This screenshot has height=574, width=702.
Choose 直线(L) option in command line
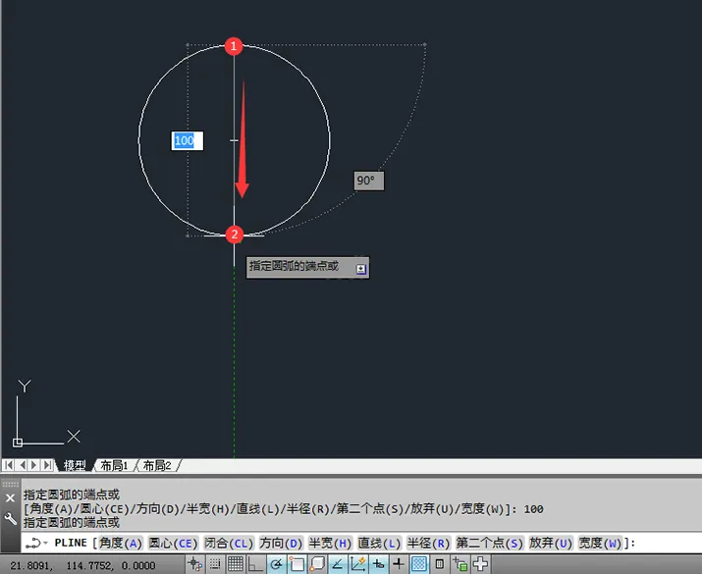pos(379,544)
